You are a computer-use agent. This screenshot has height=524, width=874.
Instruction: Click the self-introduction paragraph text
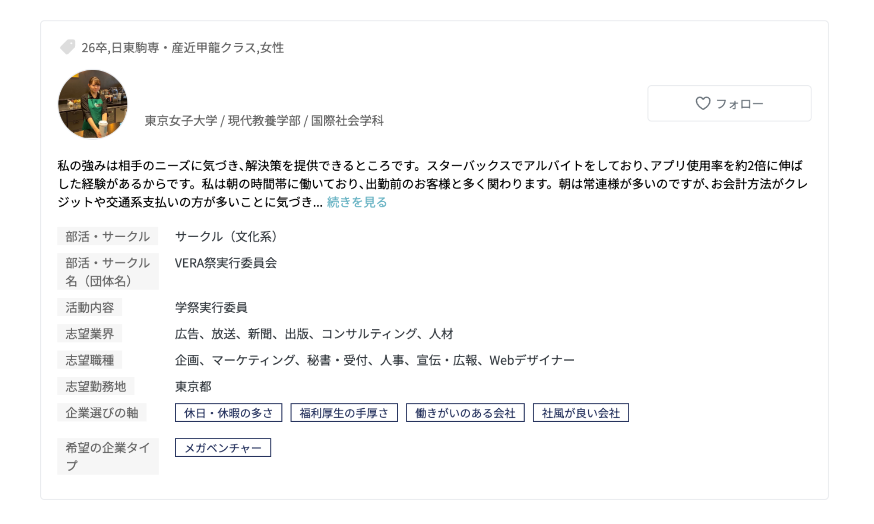click(x=433, y=183)
